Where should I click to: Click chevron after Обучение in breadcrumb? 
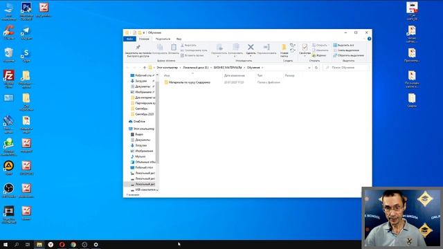[x=262, y=68]
